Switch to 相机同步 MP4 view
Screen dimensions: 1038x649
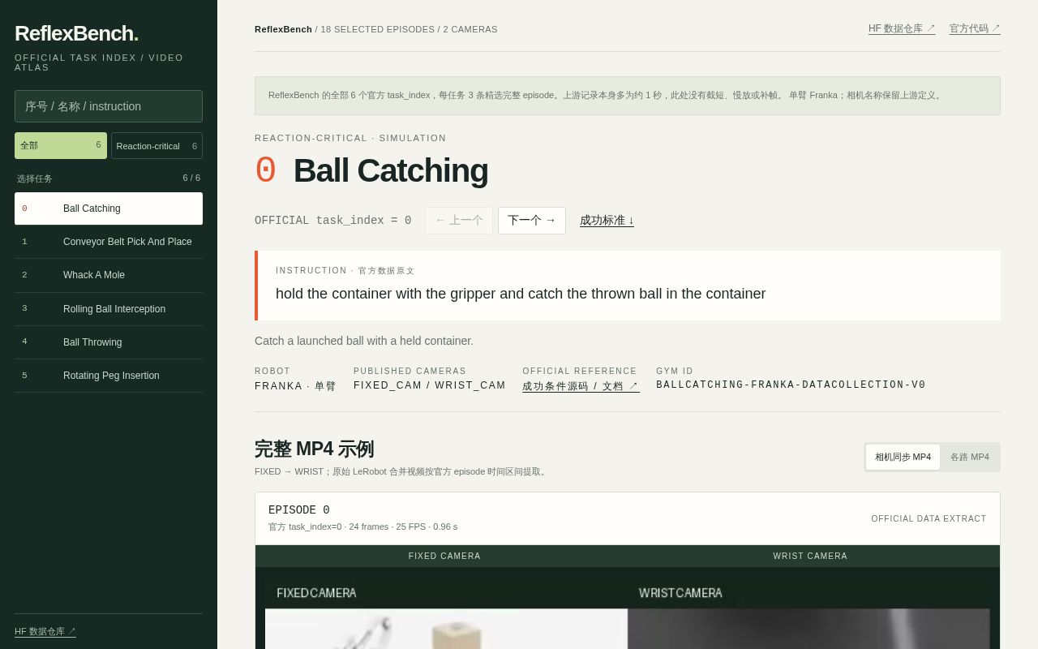tap(903, 457)
